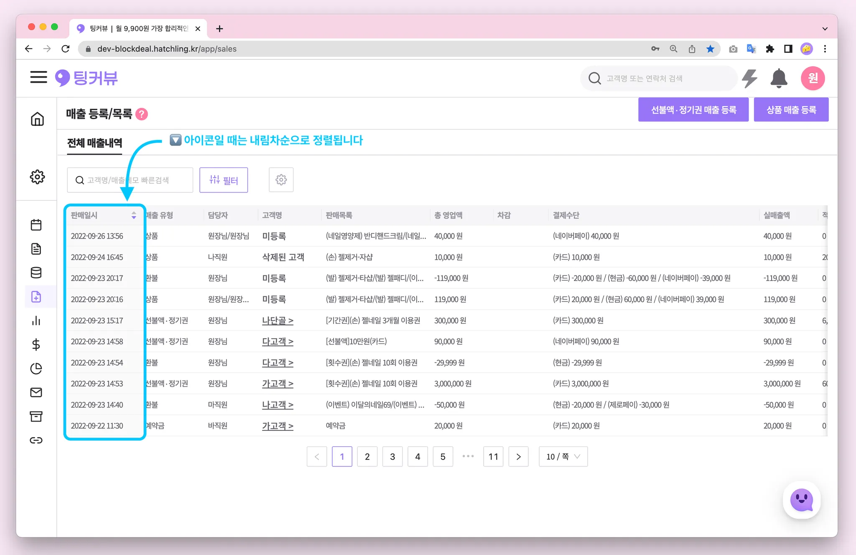The width and height of the screenshot is (856, 555).
Task: Toggle sort order on 판매일시 column
Action: [x=134, y=215]
